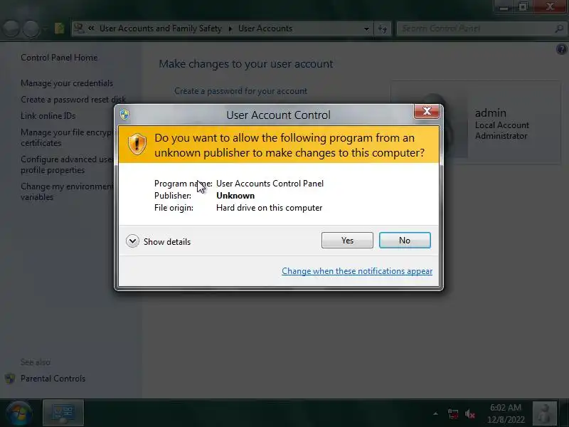Open the address bar dropdown arrow
This screenshot has width=569, height=427.
(366, 28)
